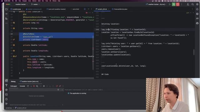Close the scratch_64.txt tab
Image resolution: width=200 pixels, height=112 pixels.
click(x=109, y=9)
